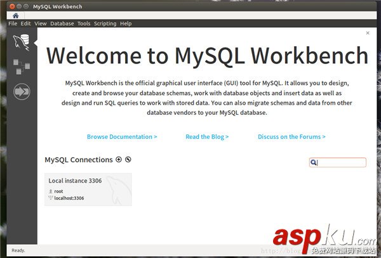
Task: Open the View menu
Action: [41, 23]
